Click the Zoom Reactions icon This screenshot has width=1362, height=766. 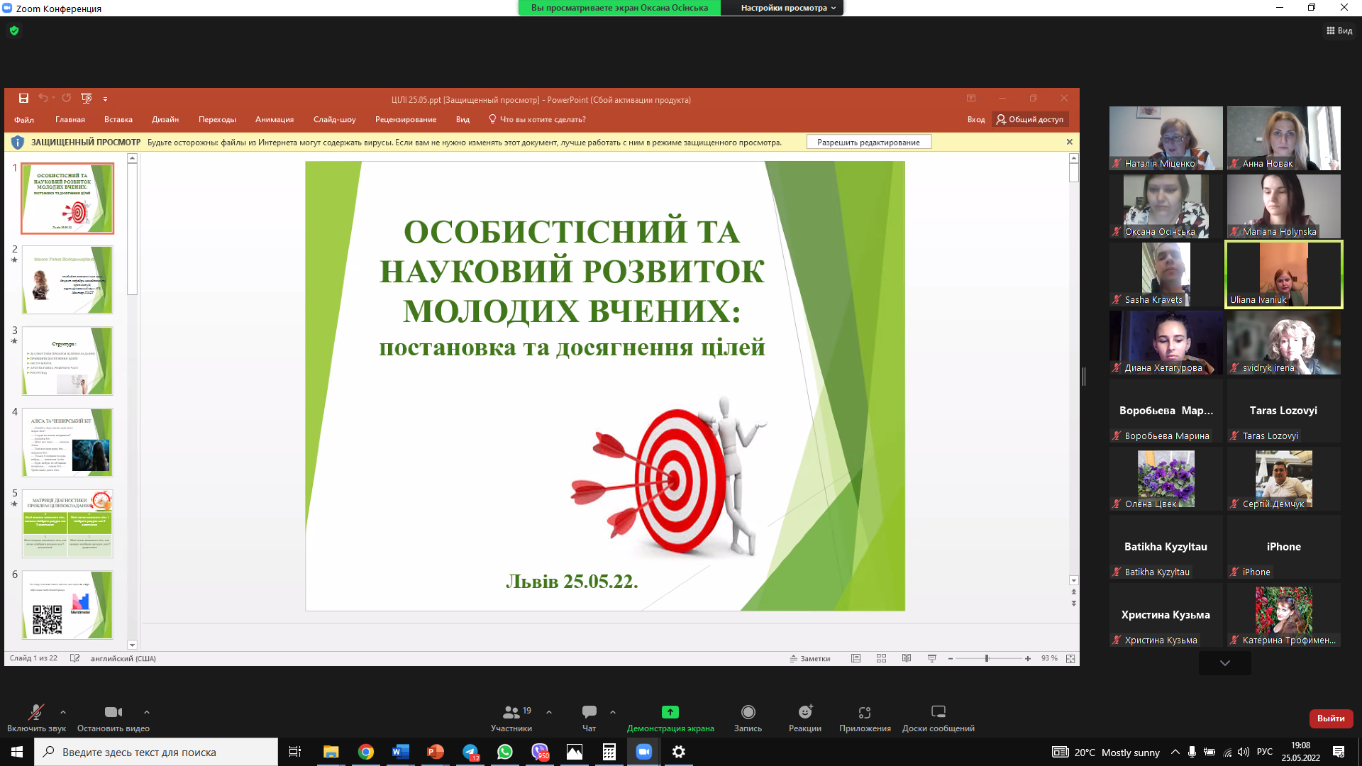click(804, 712)
